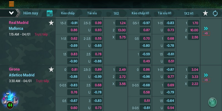This screenshot has width=222, height=111.
Task: Pick Girona handicap 0 odds 0.81
Action: coord(73,70)
